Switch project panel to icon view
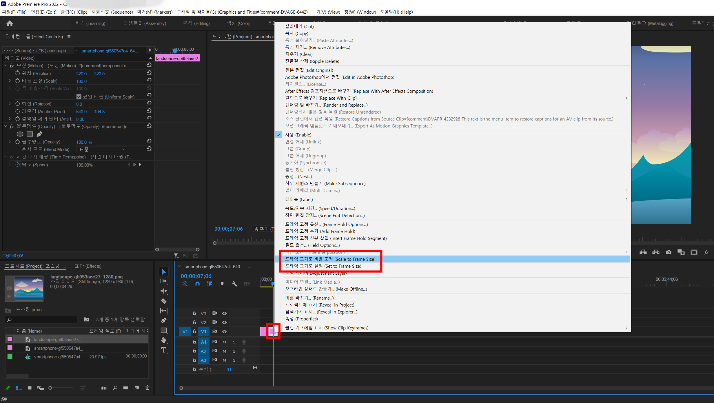Viewport: 714px width, 403px height. [30, 388]
